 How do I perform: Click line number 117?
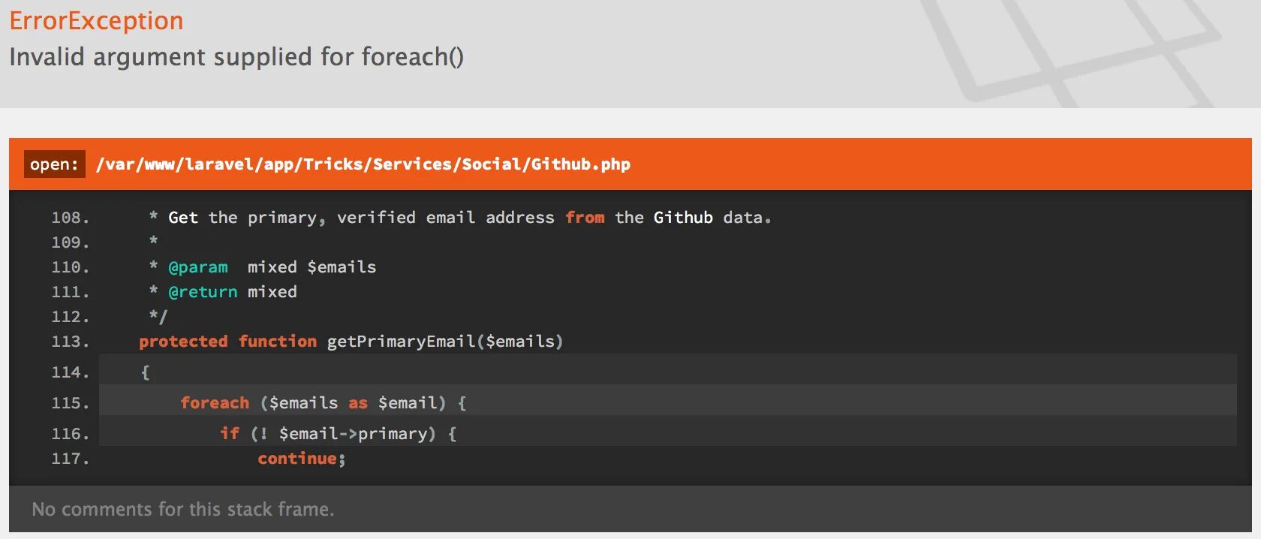70,459
